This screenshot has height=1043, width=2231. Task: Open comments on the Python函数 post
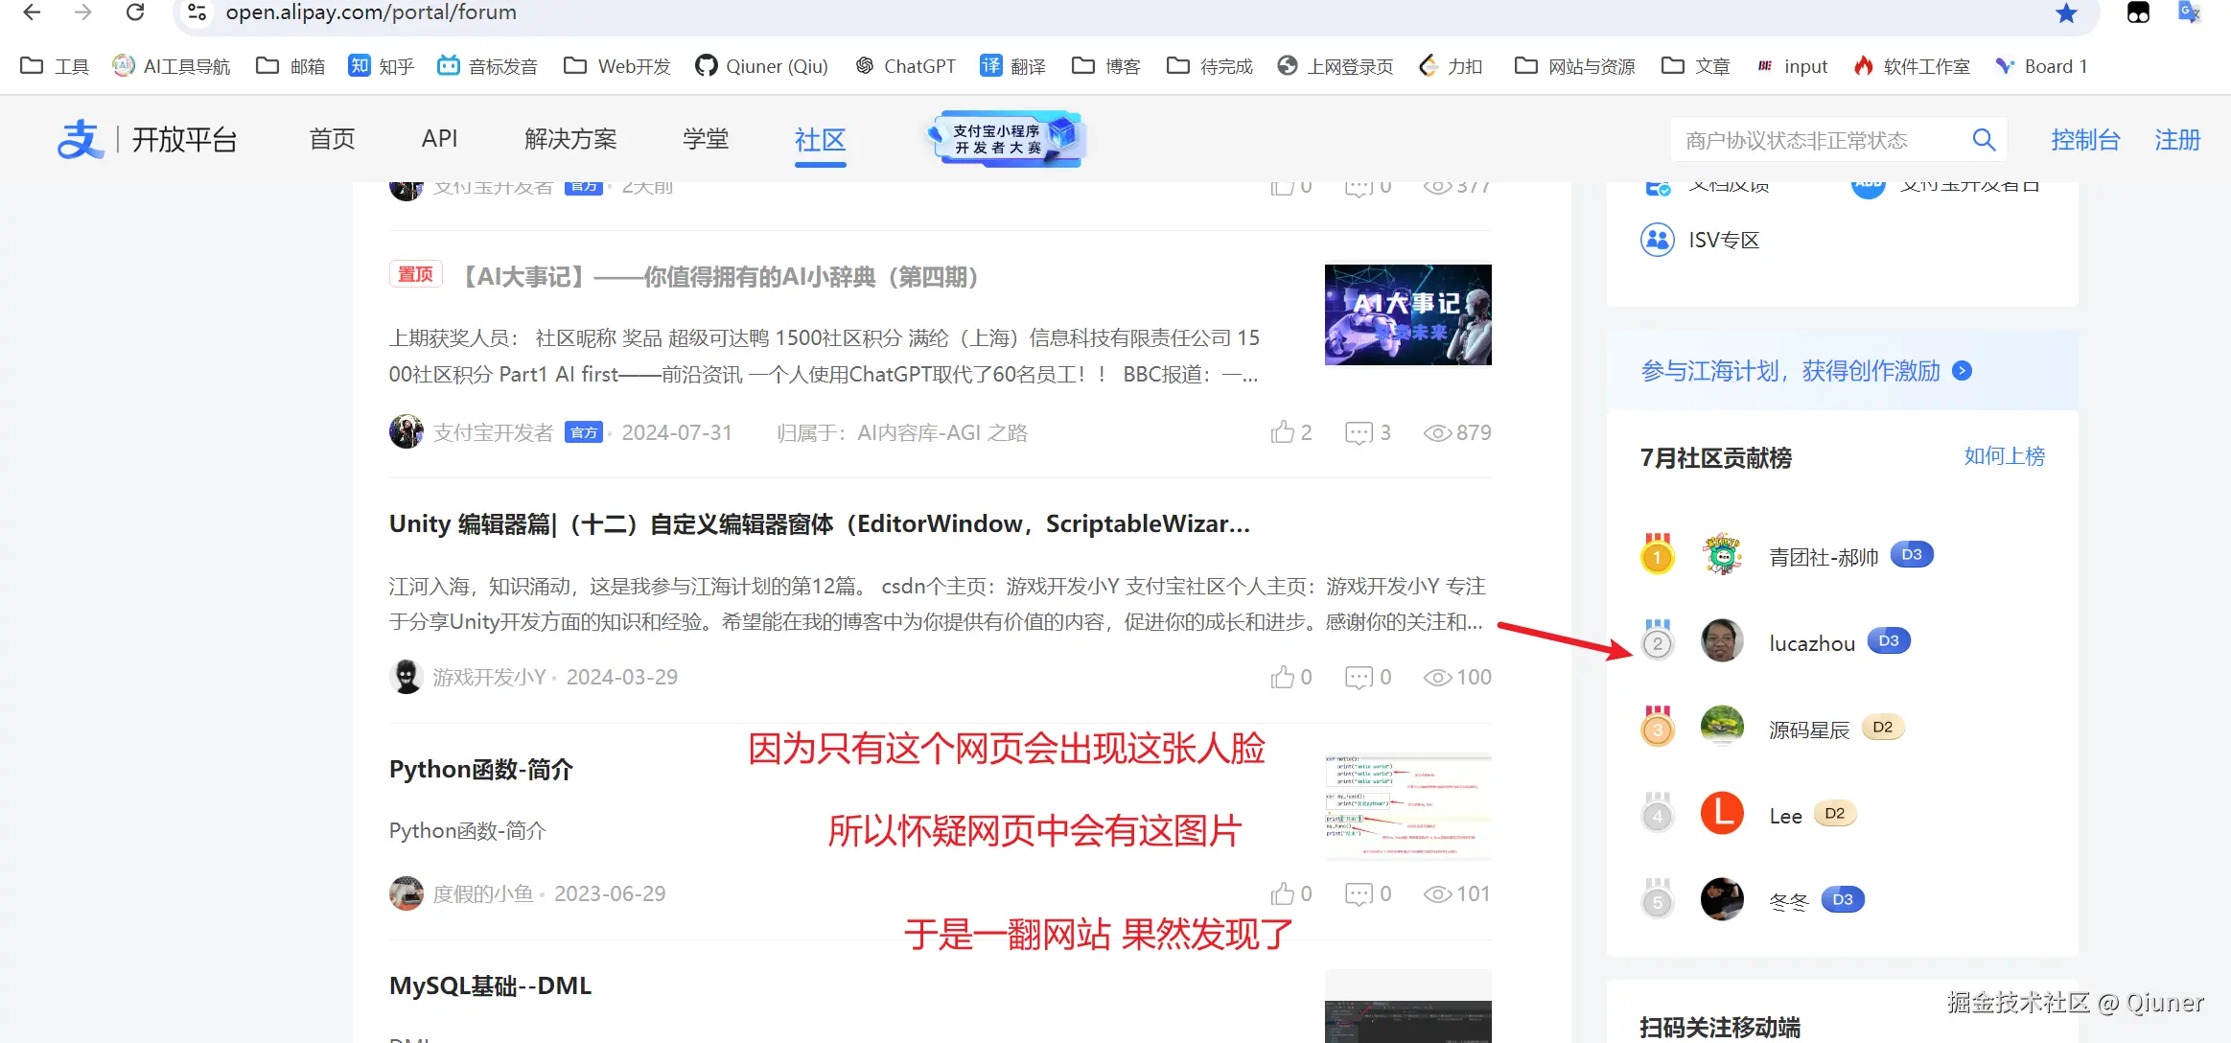1359,893
